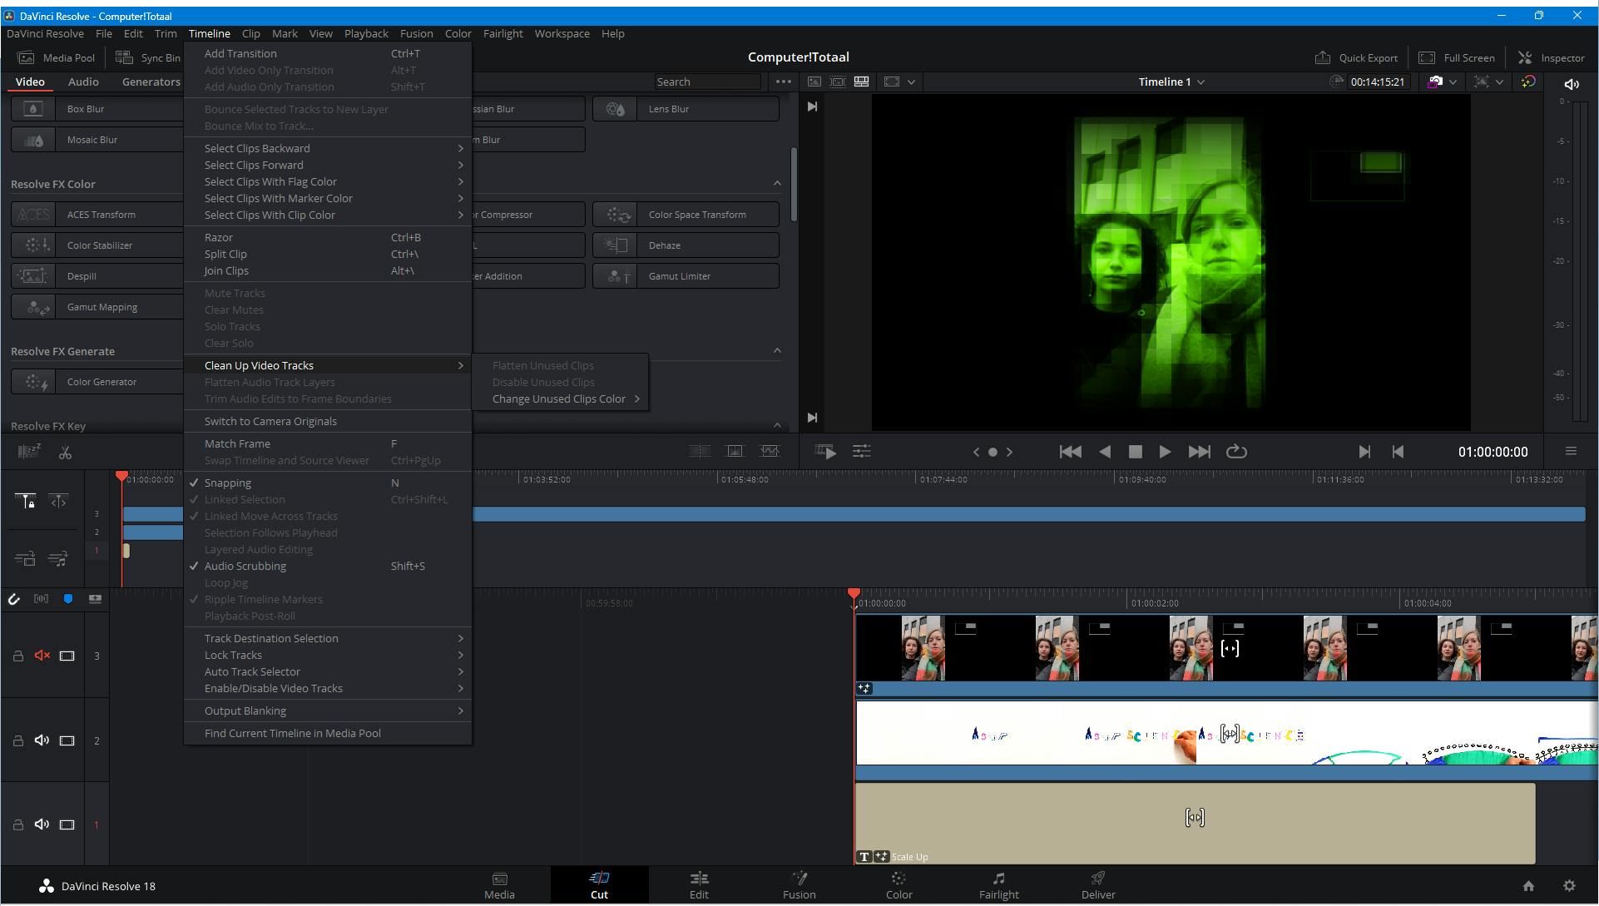This screenshot has width=1599, height=906.
Task: Open the Deliver page
Action: (1097, 885)
